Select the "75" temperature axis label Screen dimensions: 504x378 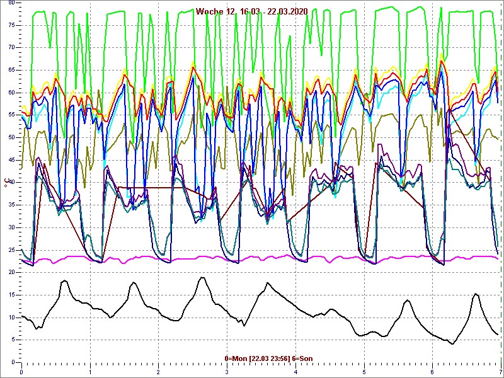[x=11, y=25]
